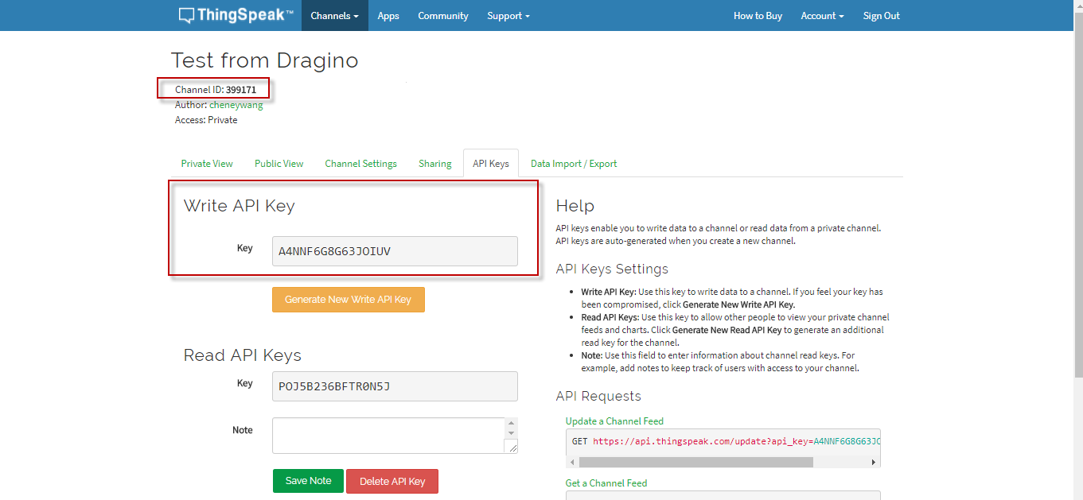The width and height of the screenshot is (1083, 500).
Task: Click the Delete API Key button
Action: pos(392,481)
